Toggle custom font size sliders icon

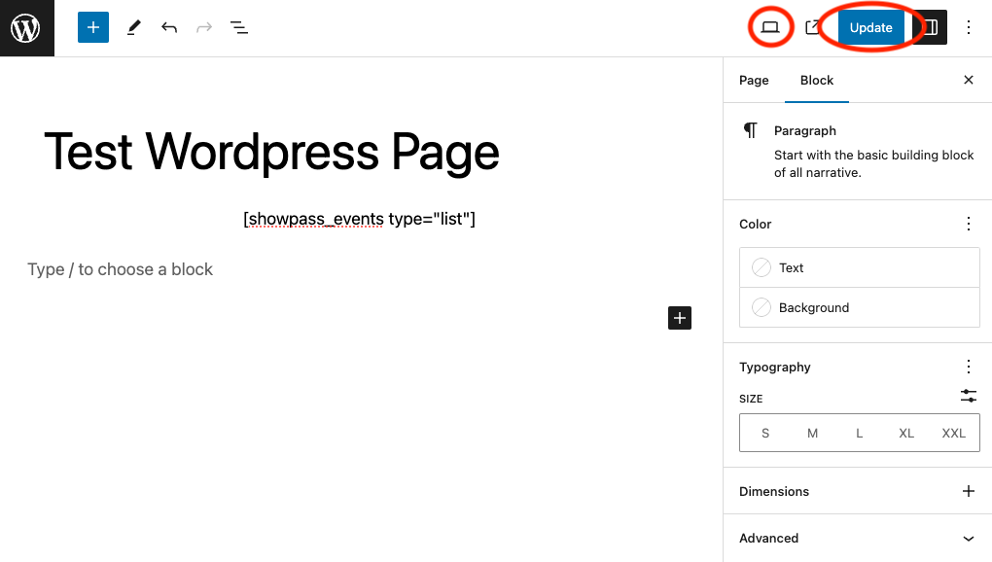968,397
